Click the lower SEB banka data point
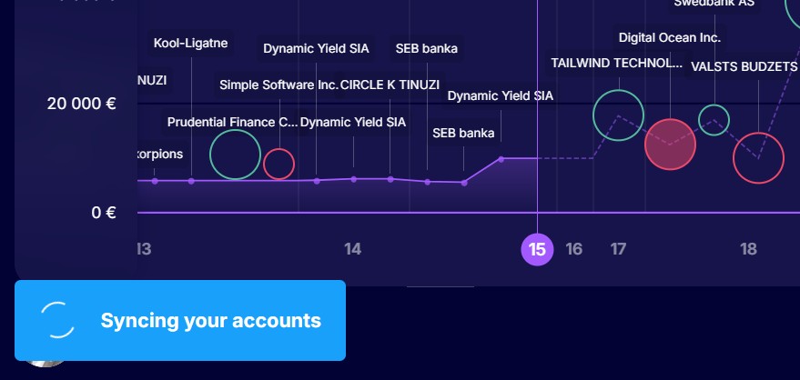The width and height of the screenshot is (800, 380). point(464,183)
